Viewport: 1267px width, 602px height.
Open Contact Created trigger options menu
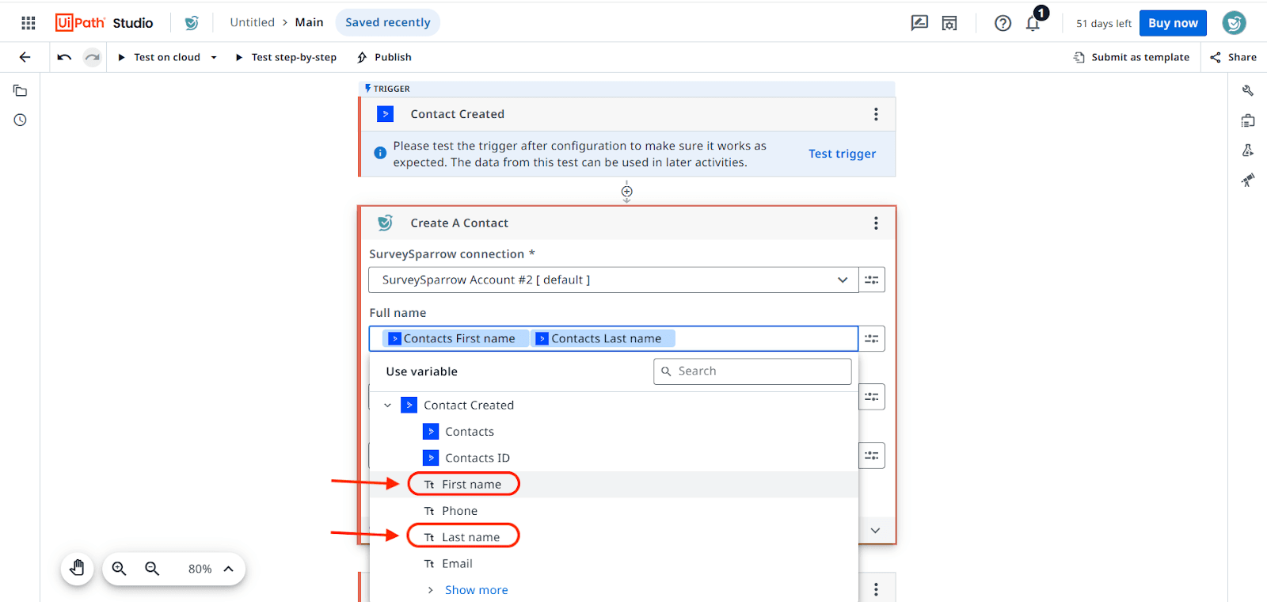click(x=876, y=114)
